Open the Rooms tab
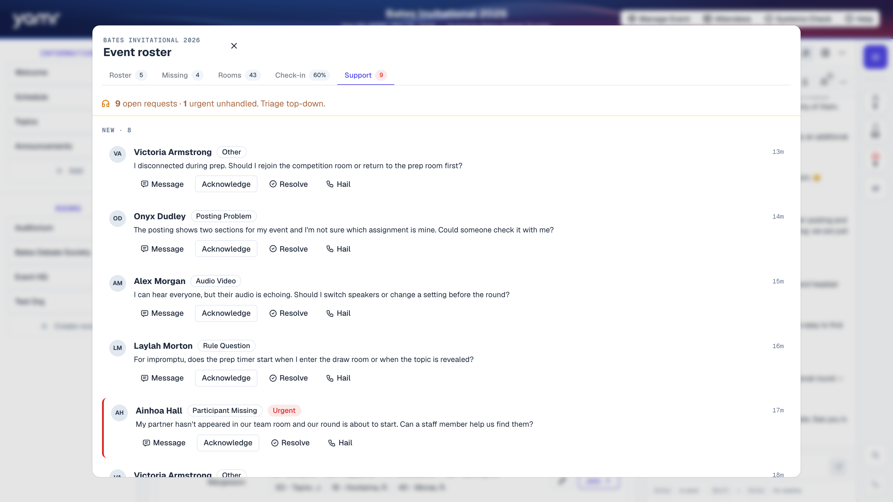Image resolution: width=893 pixels, height=502 pixels. point(239,75)
